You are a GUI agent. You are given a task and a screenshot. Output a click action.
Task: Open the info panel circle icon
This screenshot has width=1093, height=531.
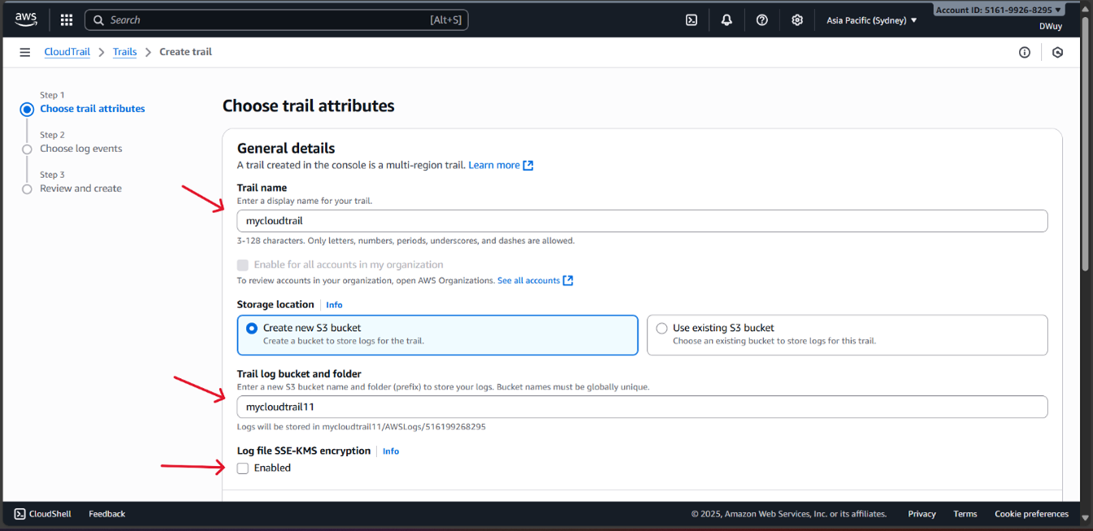coord(1025,52)
